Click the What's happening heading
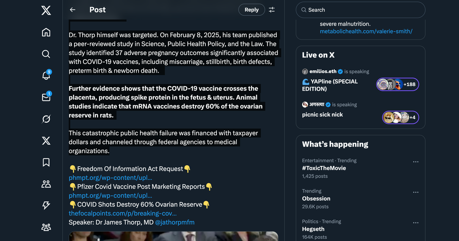This screenshot has width=459, height=241. pos(335,144)
